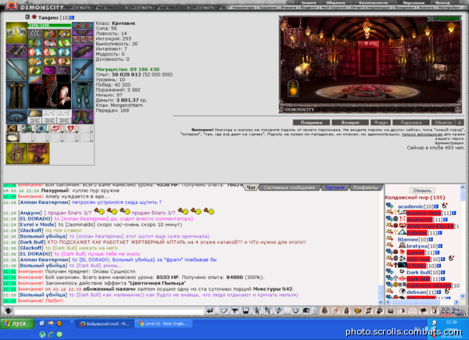This screenshot has height=340, width=469.
Task: Select player Blamee in the list
Action: 406,239
